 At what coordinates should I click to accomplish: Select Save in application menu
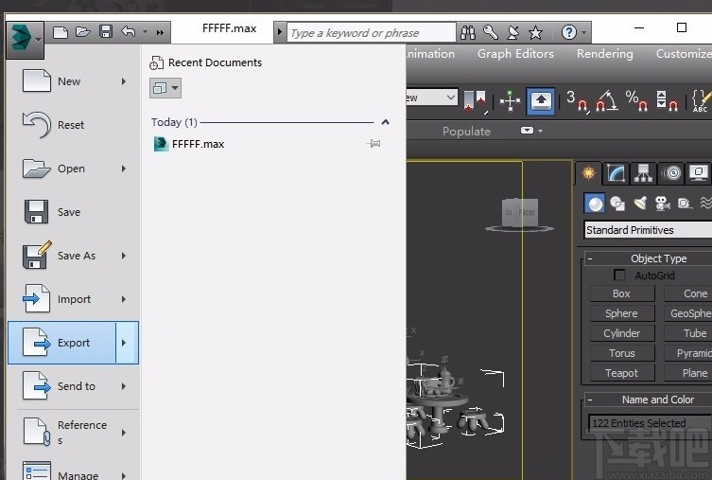pos(73,212)
